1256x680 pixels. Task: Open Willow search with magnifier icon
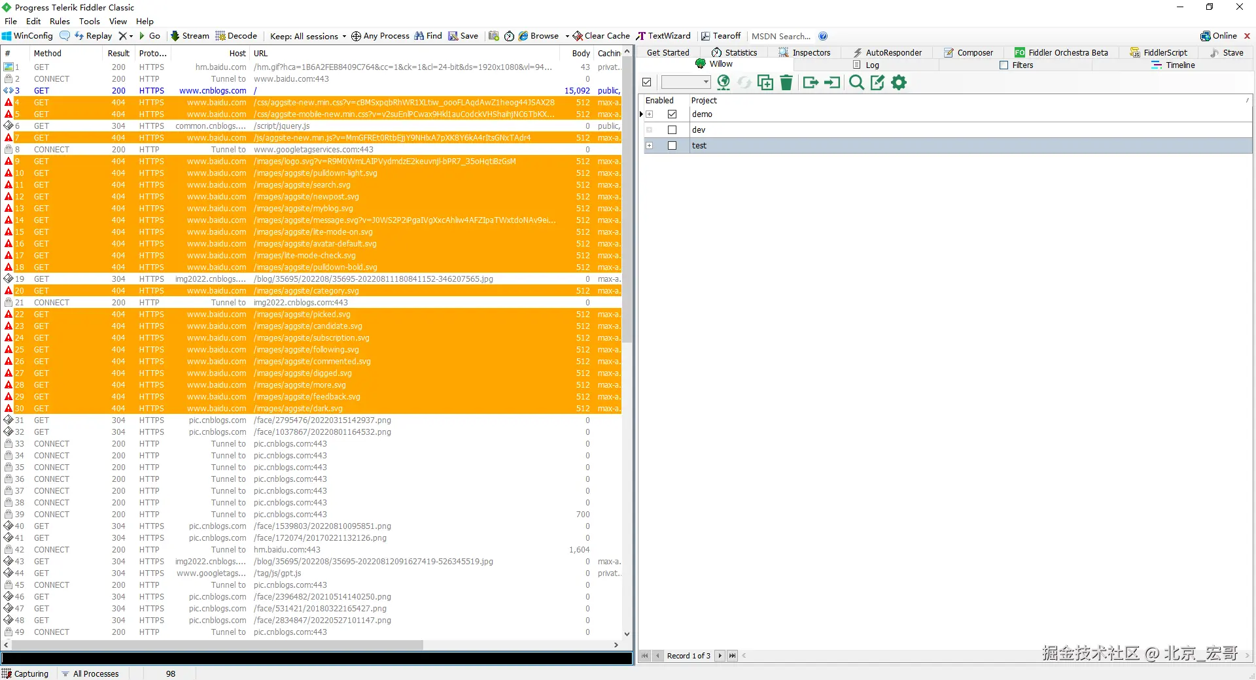[x=856, y=82]
